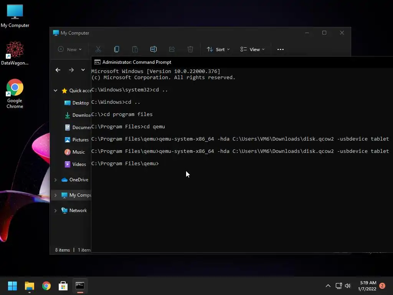Select My Computer in the navigation pane

click(x=76, y=195)
